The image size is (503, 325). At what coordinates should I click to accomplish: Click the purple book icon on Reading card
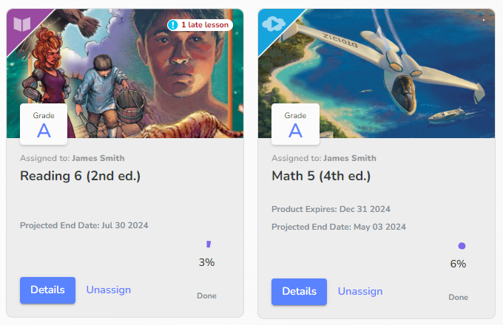tap(21, 24)
